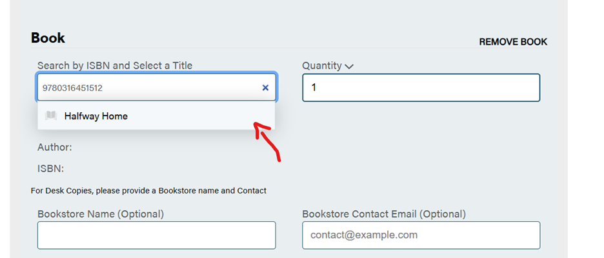Image resolution: width=604 pixels, height=258 pixels.
Task: Click the Bookstore Contact Email (Optional) label
Action: pyautogui.click(x=384, y=213)
